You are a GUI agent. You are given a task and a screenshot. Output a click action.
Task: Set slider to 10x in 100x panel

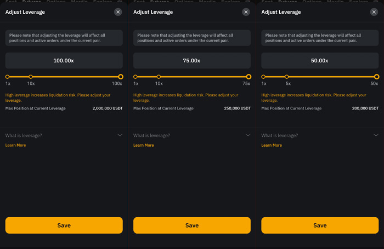pos(31,77)
